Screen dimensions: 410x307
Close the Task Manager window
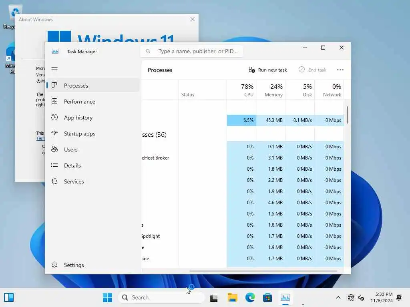pos(342,48)
